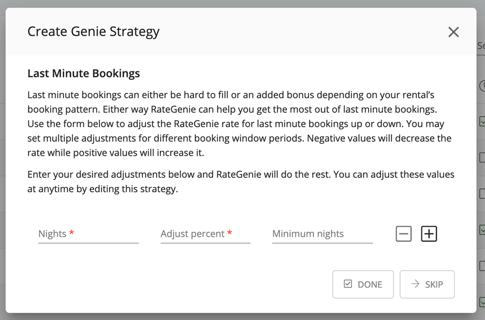Focus the Nights input field
The width and height of the screenshot is (485, 320).
89,234
